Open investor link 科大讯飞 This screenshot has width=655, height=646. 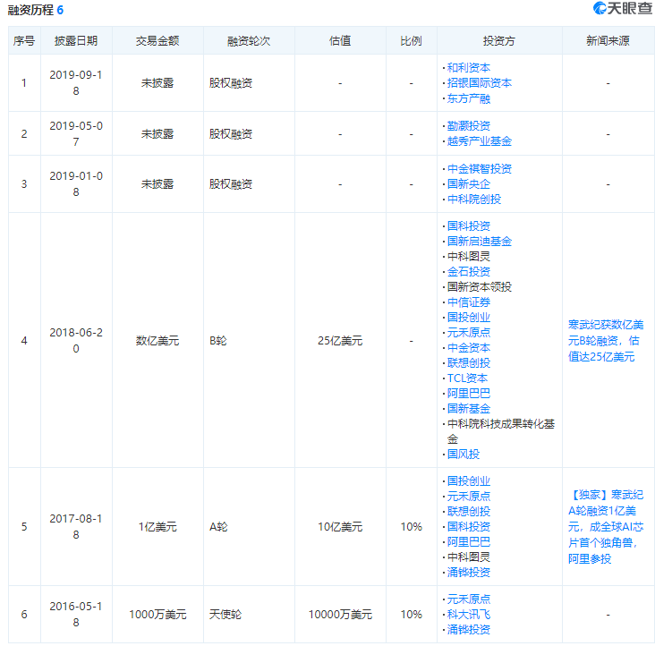tap(468, 615)
